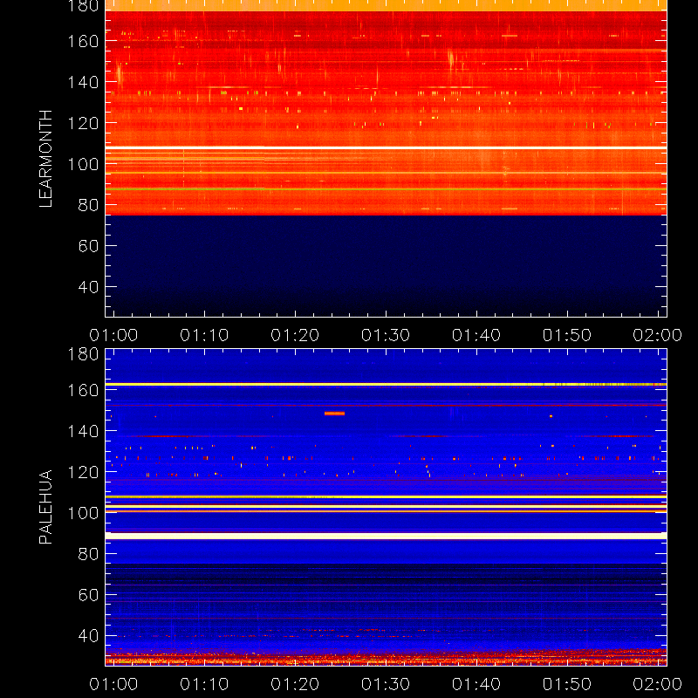Select the 120 frequency label on the Learmonth plot
The width and height of the screenshot is (698, 698).
click(83, 123)
